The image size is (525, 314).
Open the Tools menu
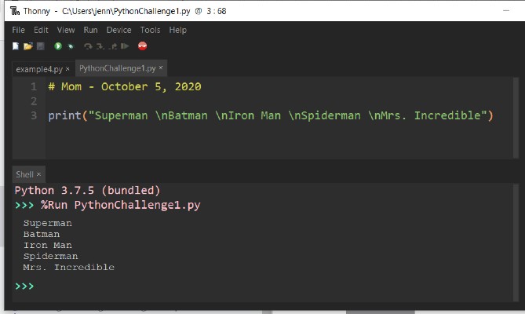[x=150, y=30]
